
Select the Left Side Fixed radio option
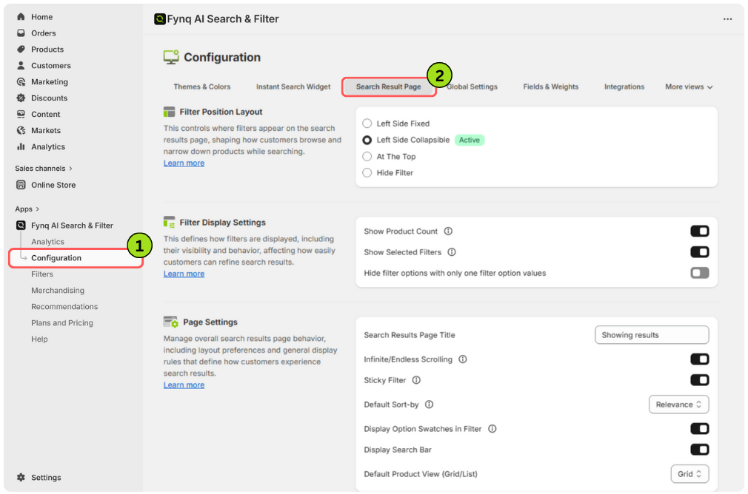[x=367, y=123]
